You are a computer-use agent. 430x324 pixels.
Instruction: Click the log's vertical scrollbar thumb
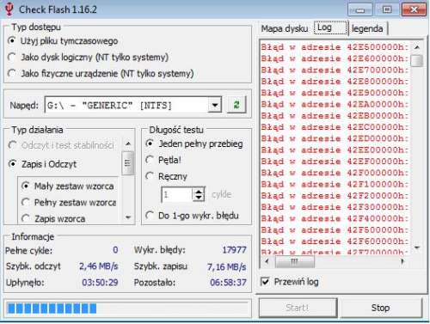click(416, 60)
